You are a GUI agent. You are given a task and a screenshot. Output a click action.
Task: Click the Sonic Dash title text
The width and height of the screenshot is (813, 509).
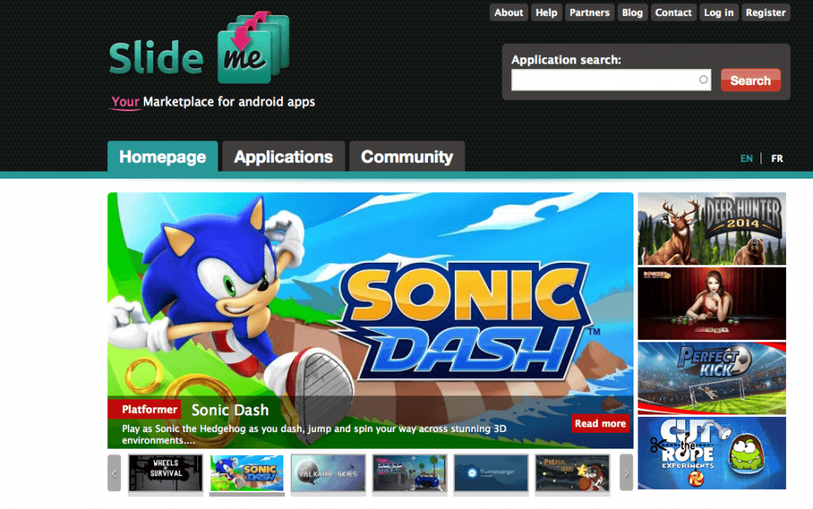pos(230,410)
